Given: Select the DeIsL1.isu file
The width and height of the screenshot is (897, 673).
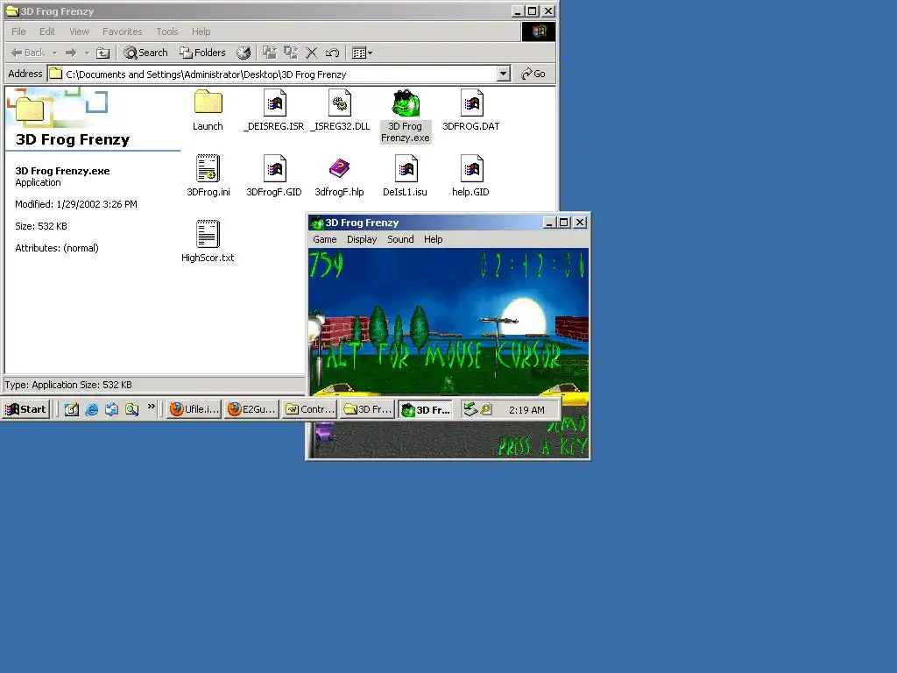Looking at the screenshot, I should tap(405, 175).
